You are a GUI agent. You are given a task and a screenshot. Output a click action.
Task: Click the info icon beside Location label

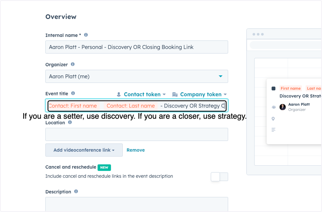pos(70,122)
